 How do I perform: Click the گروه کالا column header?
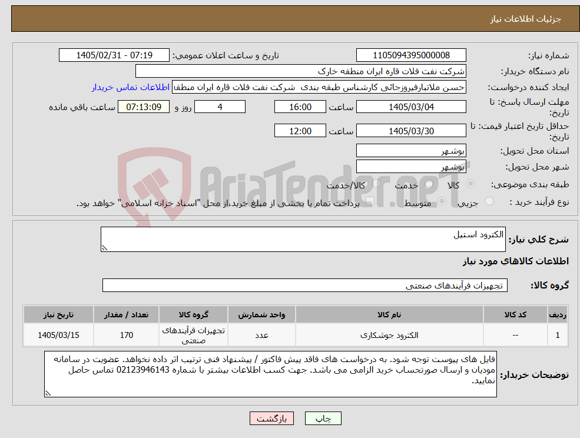click(x=194, y=314)
